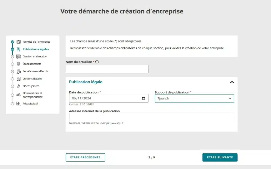The width and height of the screenshot is (271, 169).
Task: Click the Récapitulatif icon
Action: point(18,104)
